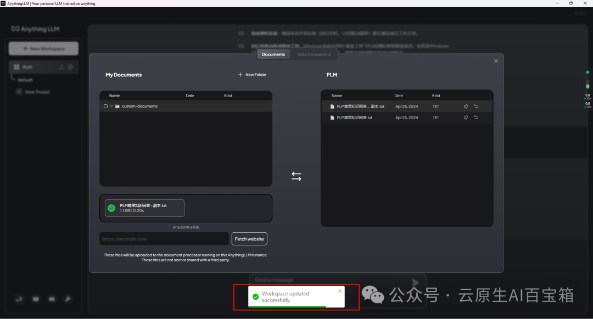This screenshot has width=593, height=319.
Task: Click the 'My Documents' heading
Action: tap(124, 75)
